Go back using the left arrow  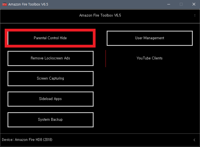click(x=194, y=140)
